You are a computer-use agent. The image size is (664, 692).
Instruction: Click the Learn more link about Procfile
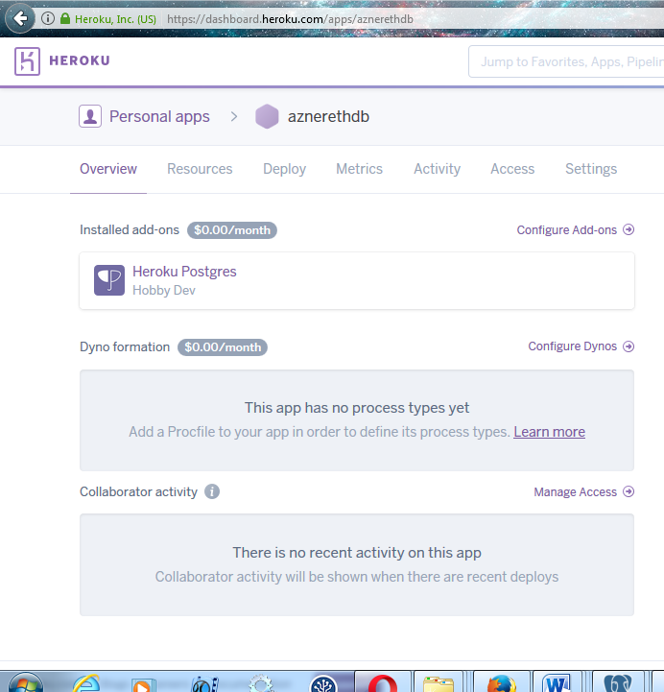549,432
